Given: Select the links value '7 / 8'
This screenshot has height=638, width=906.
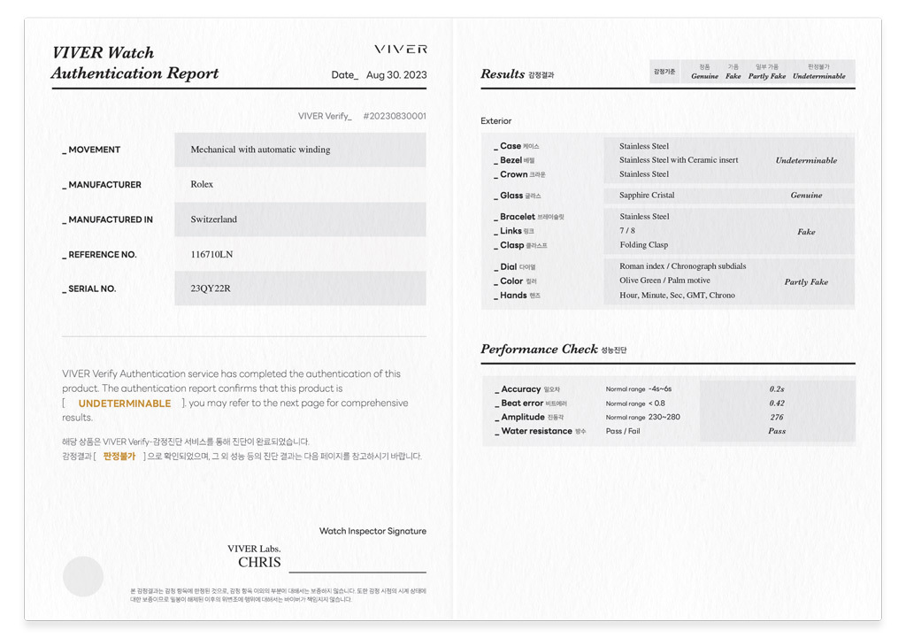Looking at the screenshot, I should (x=627, y=231).
